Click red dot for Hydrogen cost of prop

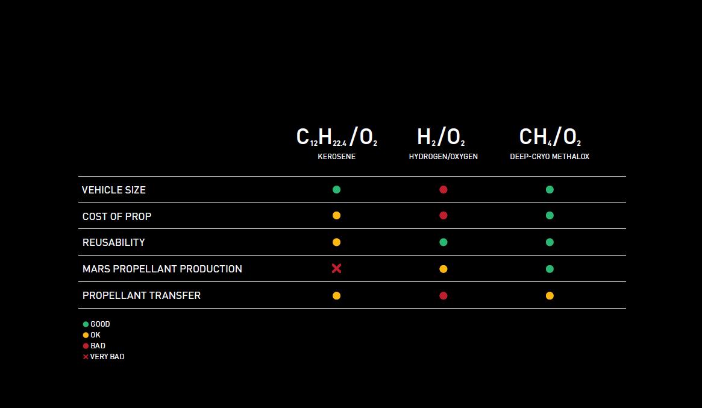(x=443, y=215)
